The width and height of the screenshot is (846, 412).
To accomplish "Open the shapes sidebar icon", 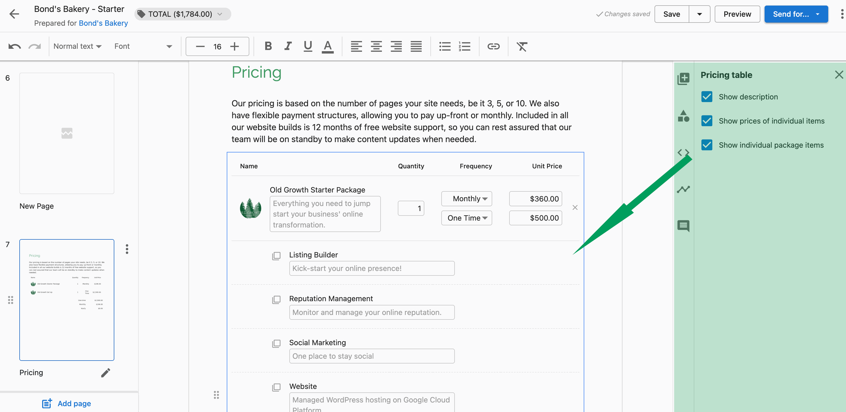I will (683, 116).
